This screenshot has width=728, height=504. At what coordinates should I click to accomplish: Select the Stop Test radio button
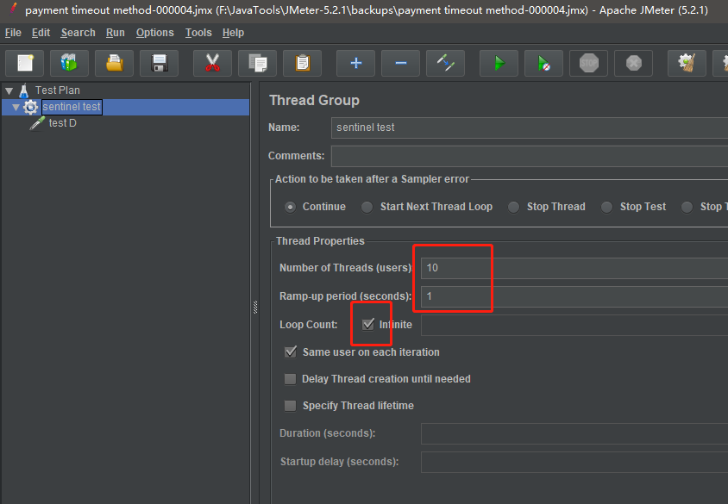[606, 207]
